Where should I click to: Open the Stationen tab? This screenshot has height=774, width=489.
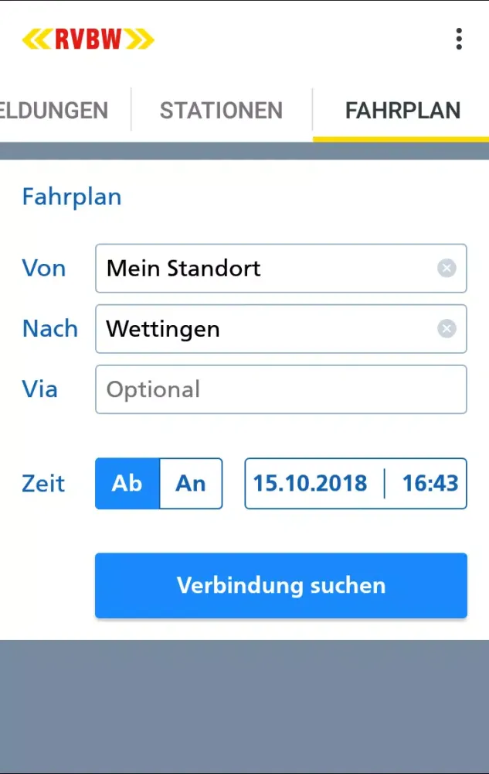pos(221,111)
